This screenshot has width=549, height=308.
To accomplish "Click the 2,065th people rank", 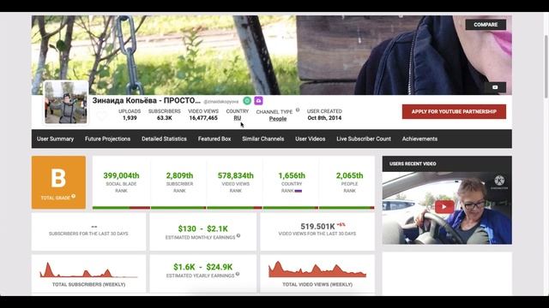I will (349, 175).
